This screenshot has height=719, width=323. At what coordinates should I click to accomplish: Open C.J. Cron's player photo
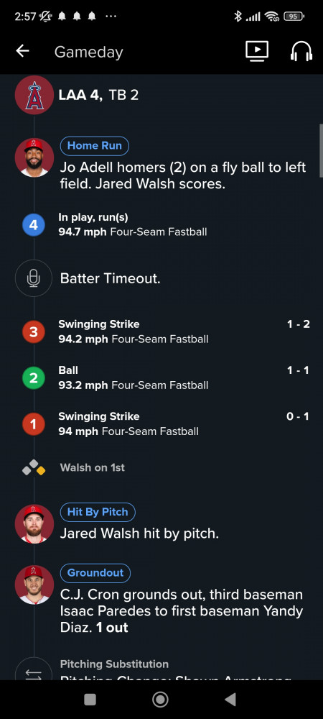pyautogui.click(x=34, y=584)
